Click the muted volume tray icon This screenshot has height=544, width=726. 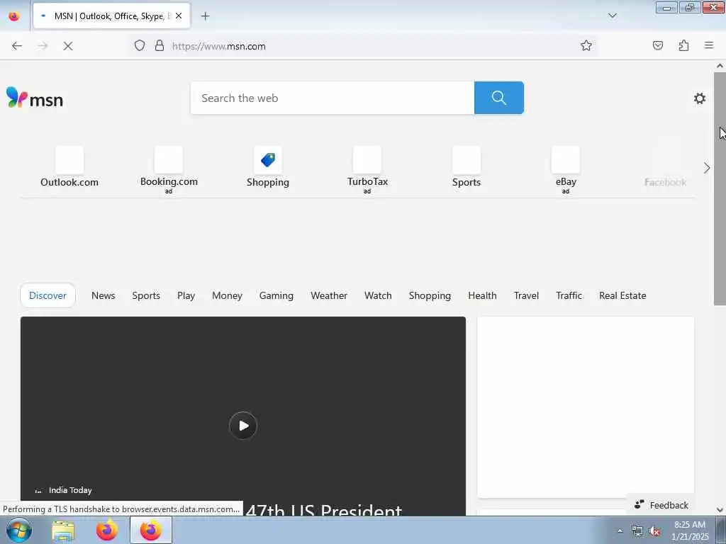(x=654, y=531)
